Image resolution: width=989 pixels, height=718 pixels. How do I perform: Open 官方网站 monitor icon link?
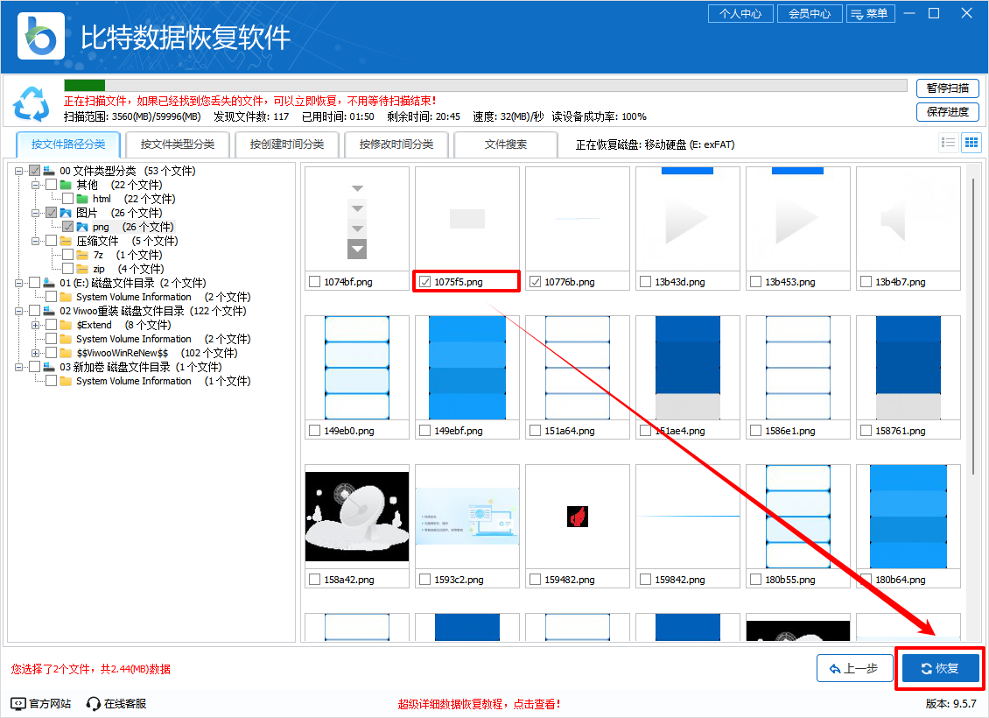pyautogui.click(x=18, y=703)
